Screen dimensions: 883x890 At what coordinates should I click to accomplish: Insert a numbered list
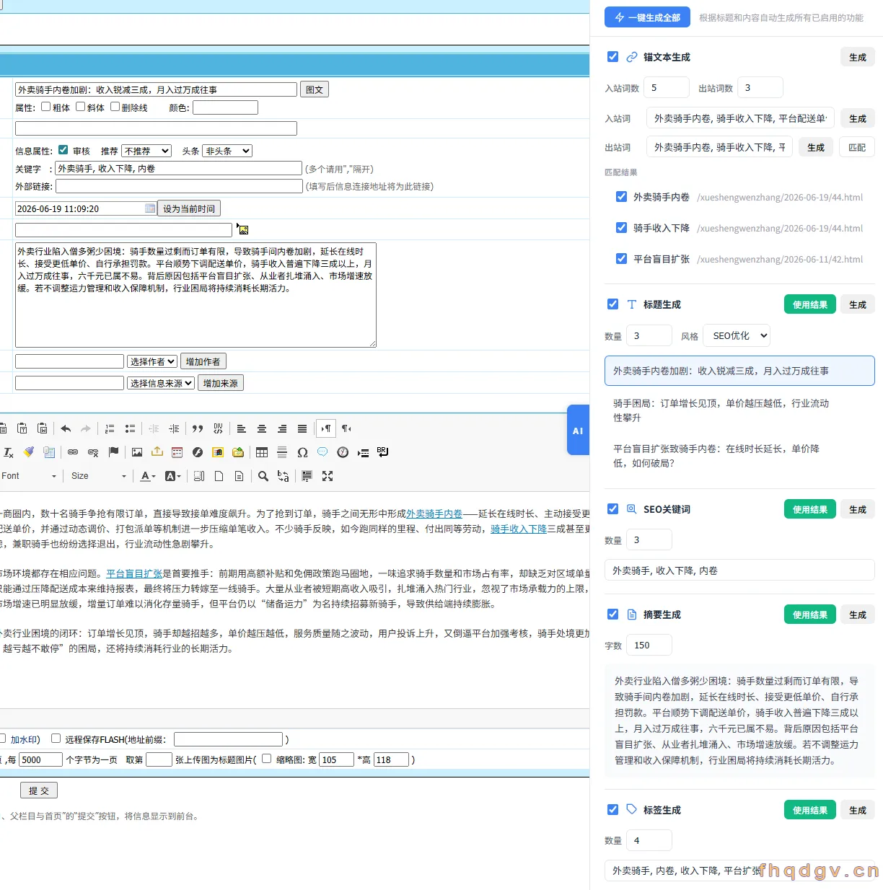[x=110, y=428]
